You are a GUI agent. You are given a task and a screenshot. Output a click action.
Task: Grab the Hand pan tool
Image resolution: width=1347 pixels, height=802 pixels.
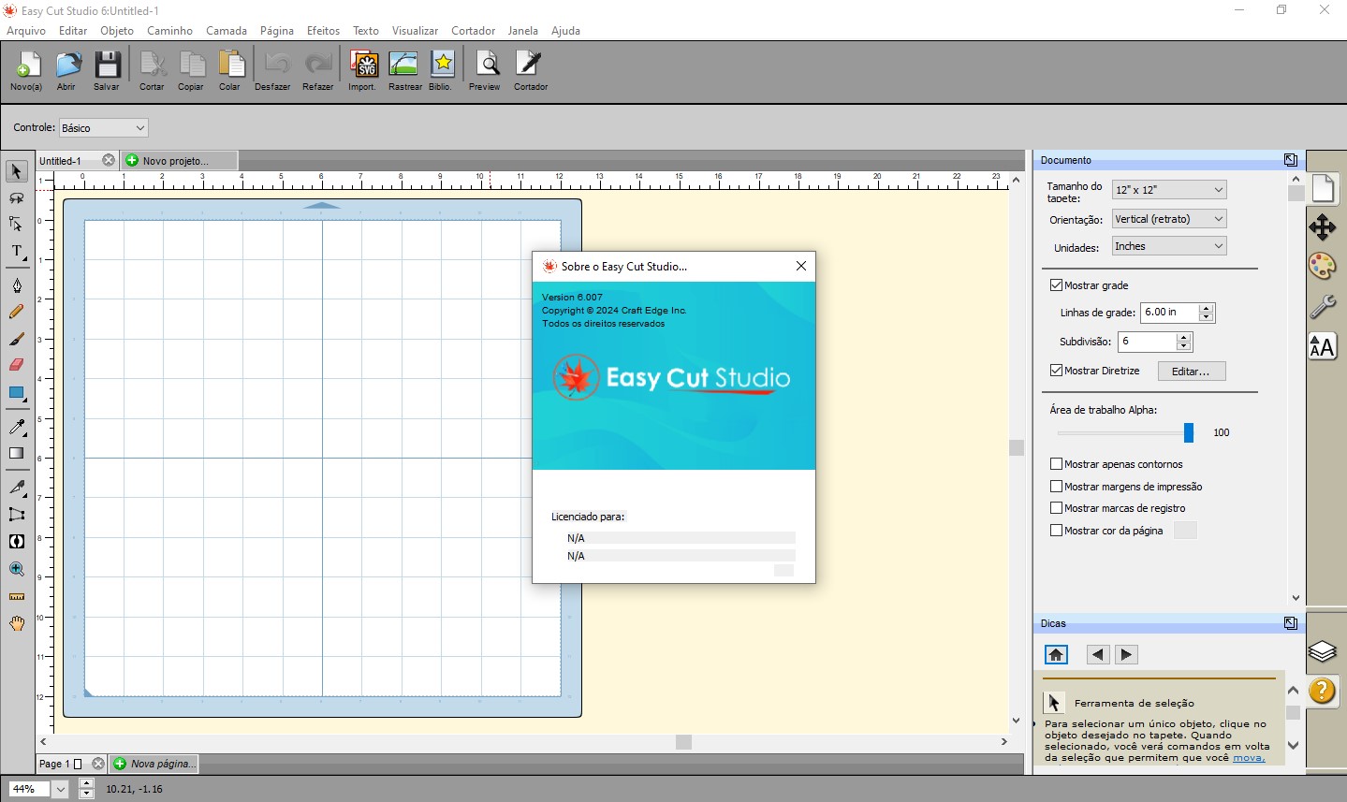16,623
